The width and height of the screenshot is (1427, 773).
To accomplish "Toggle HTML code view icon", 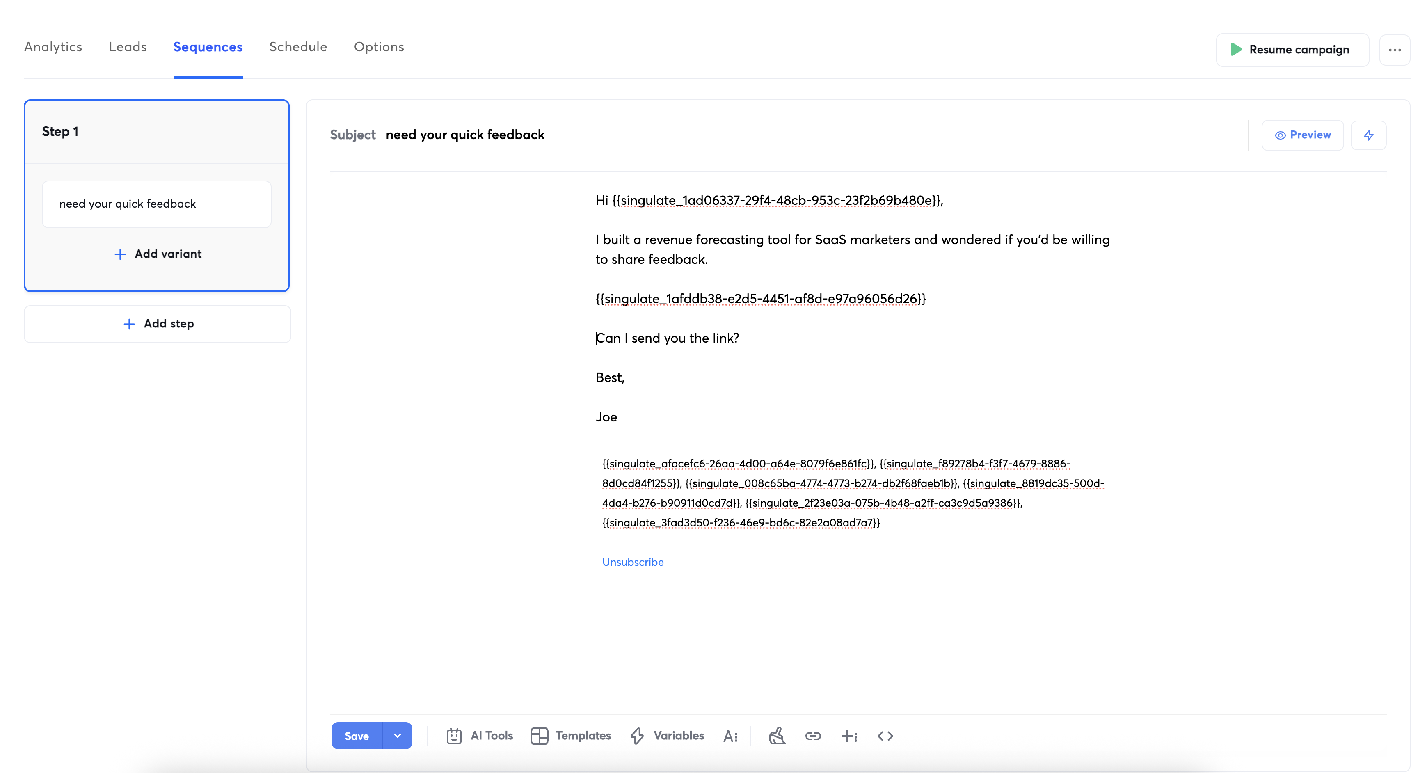I will point(885,736).
